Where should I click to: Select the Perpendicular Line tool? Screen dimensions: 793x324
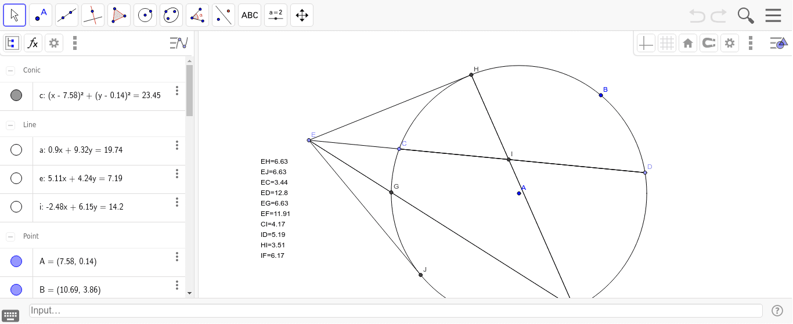pyautogui.click(x=93, y=15)
